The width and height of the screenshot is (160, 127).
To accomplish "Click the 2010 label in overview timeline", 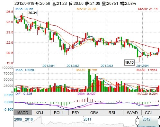I will pos(29,119).
